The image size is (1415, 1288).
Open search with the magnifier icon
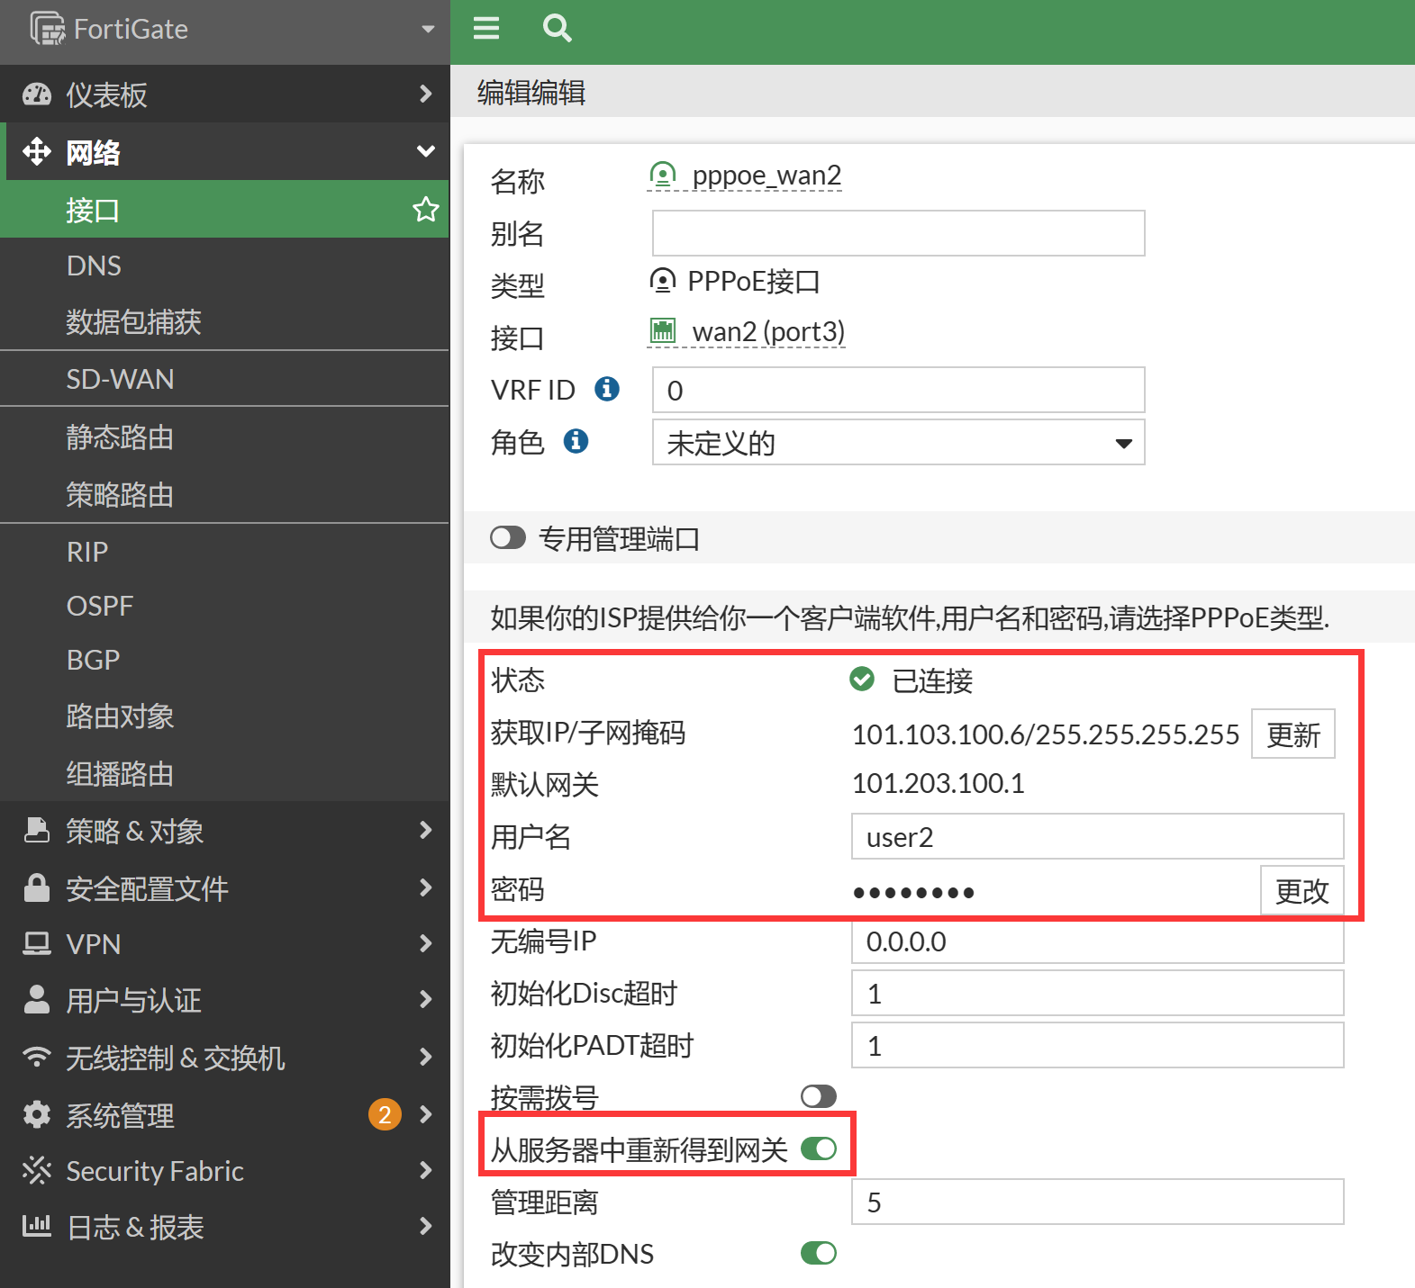coord(557,29)
